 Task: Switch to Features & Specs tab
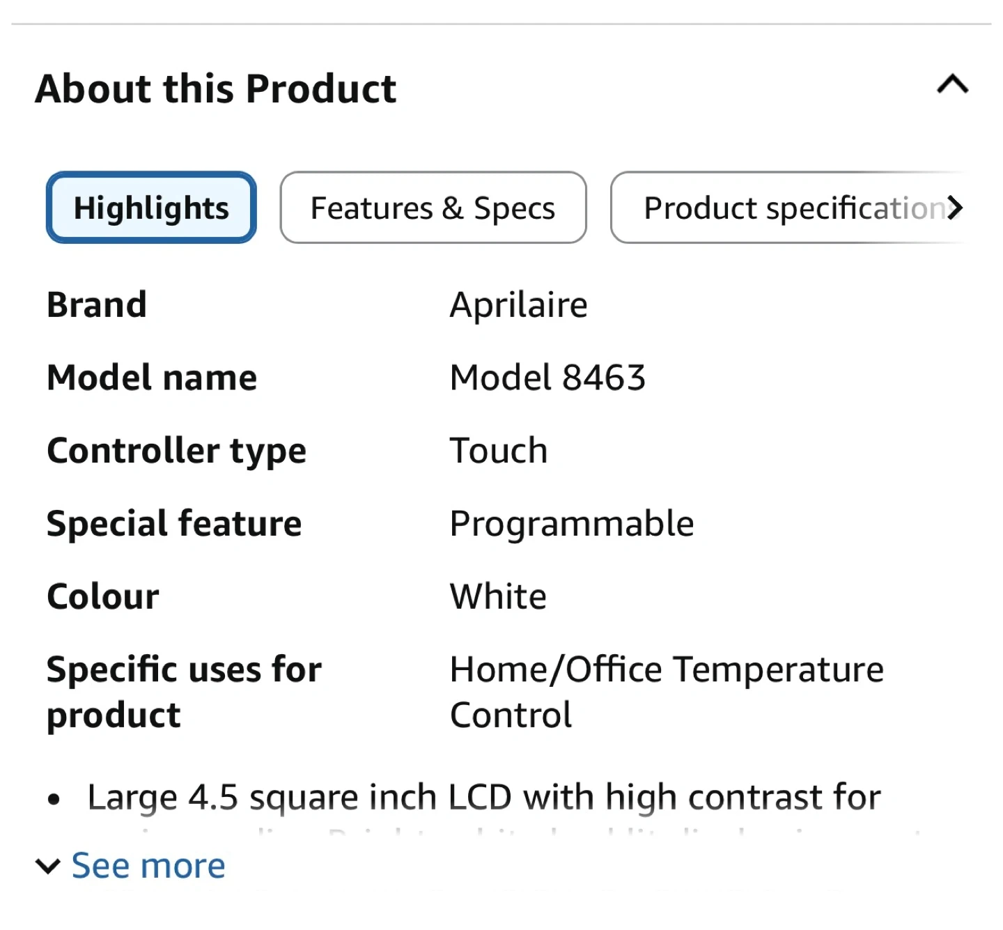433,208
